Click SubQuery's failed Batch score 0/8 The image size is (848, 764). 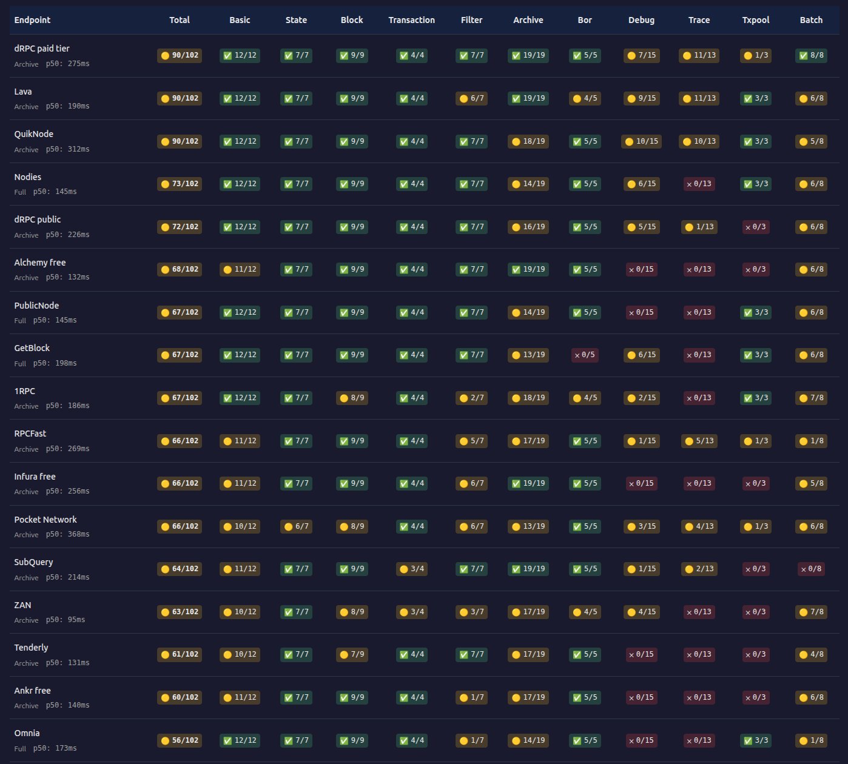point(811,569)
